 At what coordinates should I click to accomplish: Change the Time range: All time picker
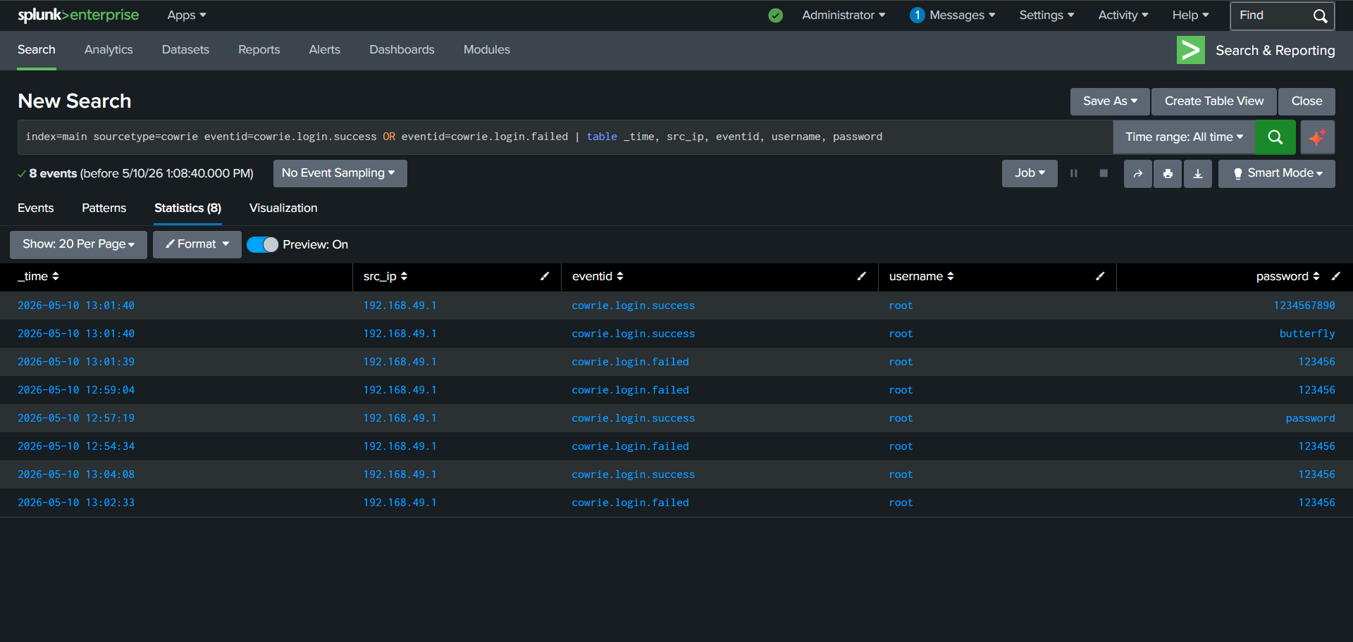tap(1184, 137)
